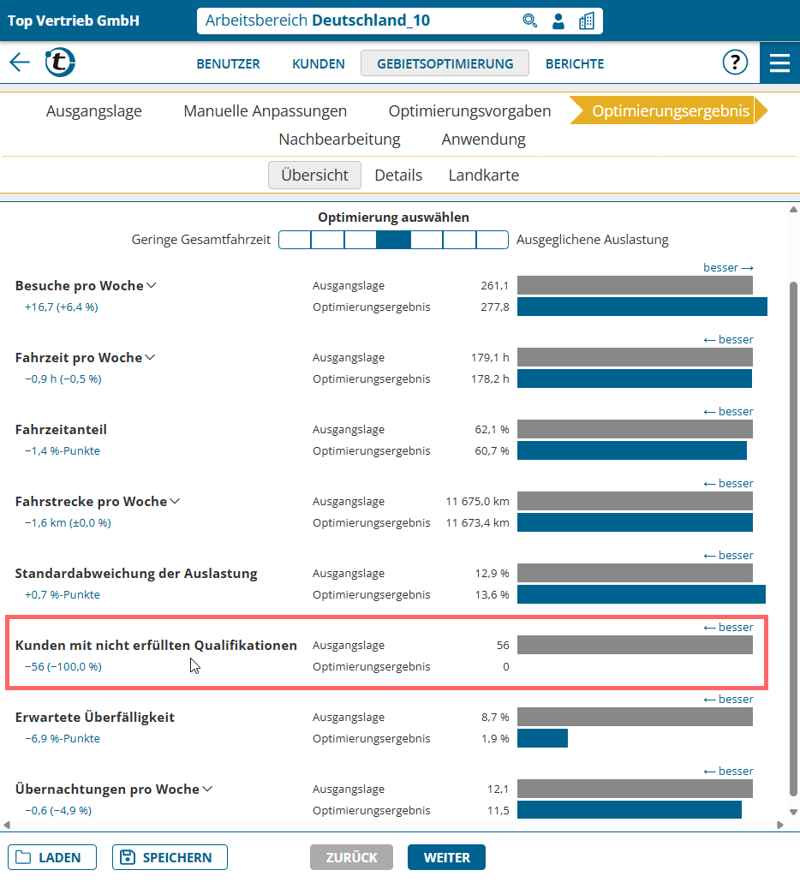Viewport: 800px width, 882px height.
Task: Open the Landkarte tab
Action: click(483, 176)
